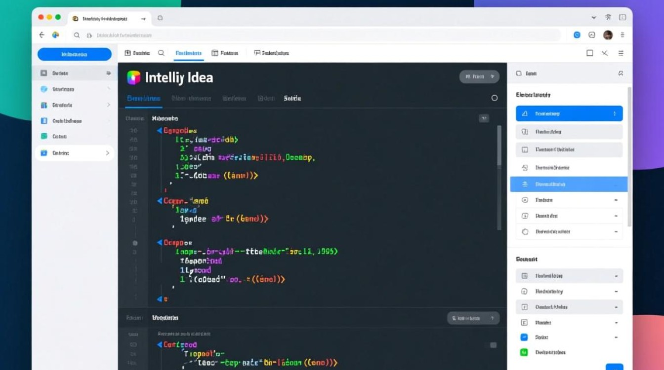Viewport: 664px width, 370px height.
Task: Click the play-circle icon row in the right panel
Action: (x=569, y=200)
